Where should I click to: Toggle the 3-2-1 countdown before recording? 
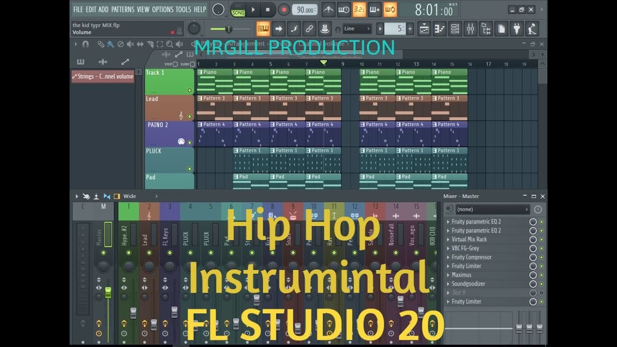(359, 9)
